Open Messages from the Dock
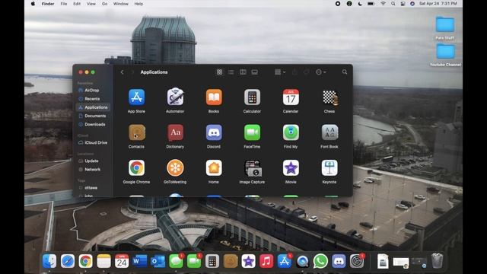The height and width of the screenshot is (274, 487). (x=176, y=261)
